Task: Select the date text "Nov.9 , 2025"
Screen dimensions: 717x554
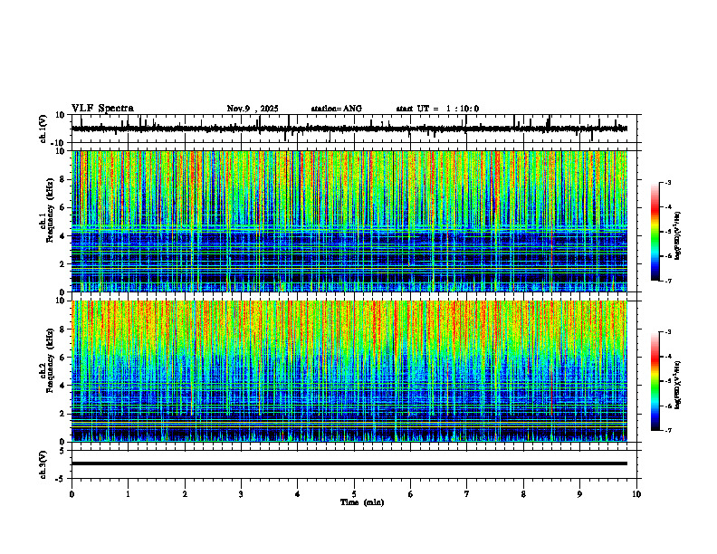Action: coord(253,109)
